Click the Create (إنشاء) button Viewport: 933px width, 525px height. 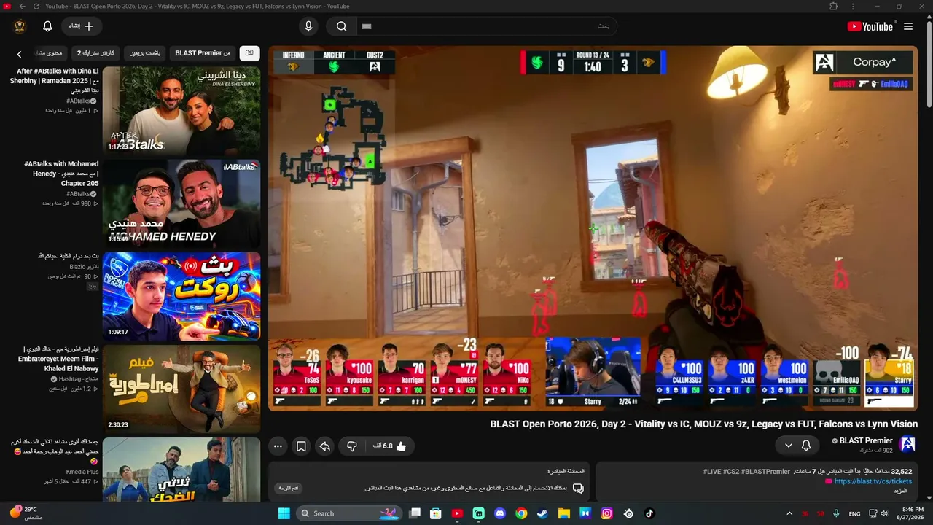pos(82,26)
